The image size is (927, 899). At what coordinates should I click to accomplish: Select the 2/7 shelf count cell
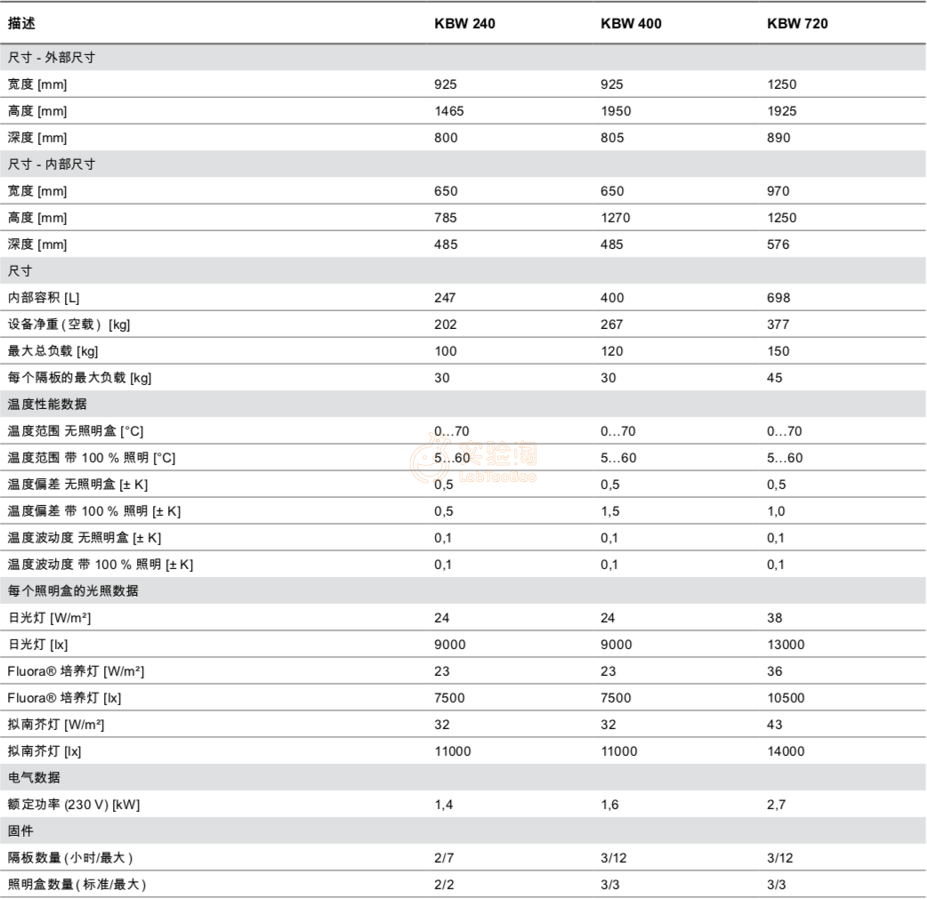pos(444,858)
